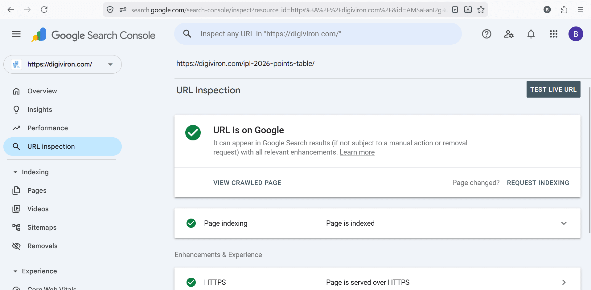591x290 pixels.
Task: Open Insights in the sidebar
Action: [x=63, y=110]
